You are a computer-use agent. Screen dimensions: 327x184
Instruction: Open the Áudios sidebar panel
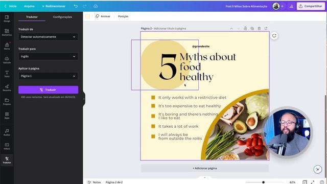point(7,132)
